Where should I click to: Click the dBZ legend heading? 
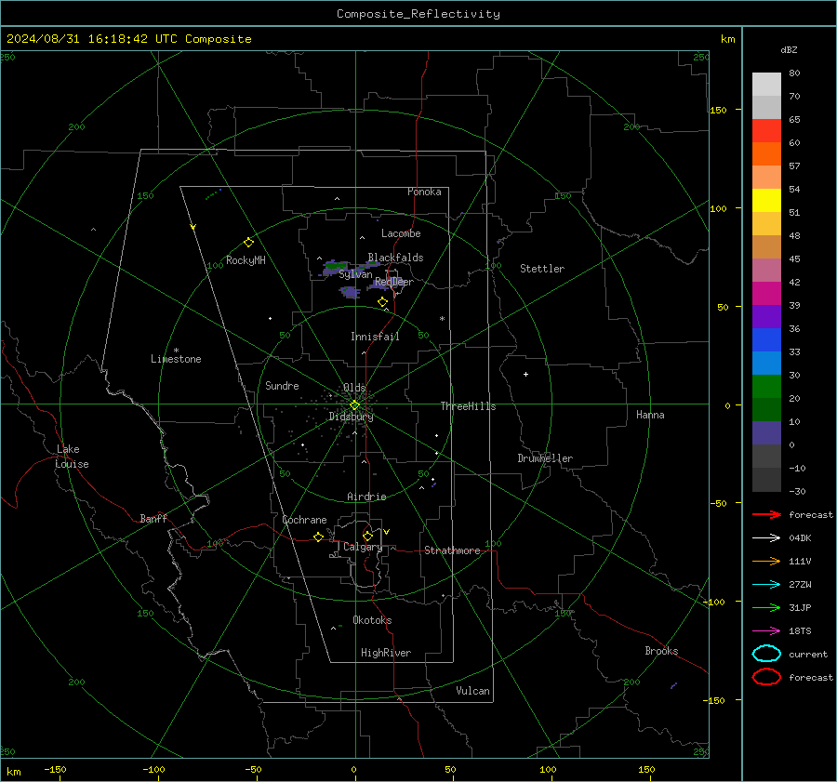point(789,50)
